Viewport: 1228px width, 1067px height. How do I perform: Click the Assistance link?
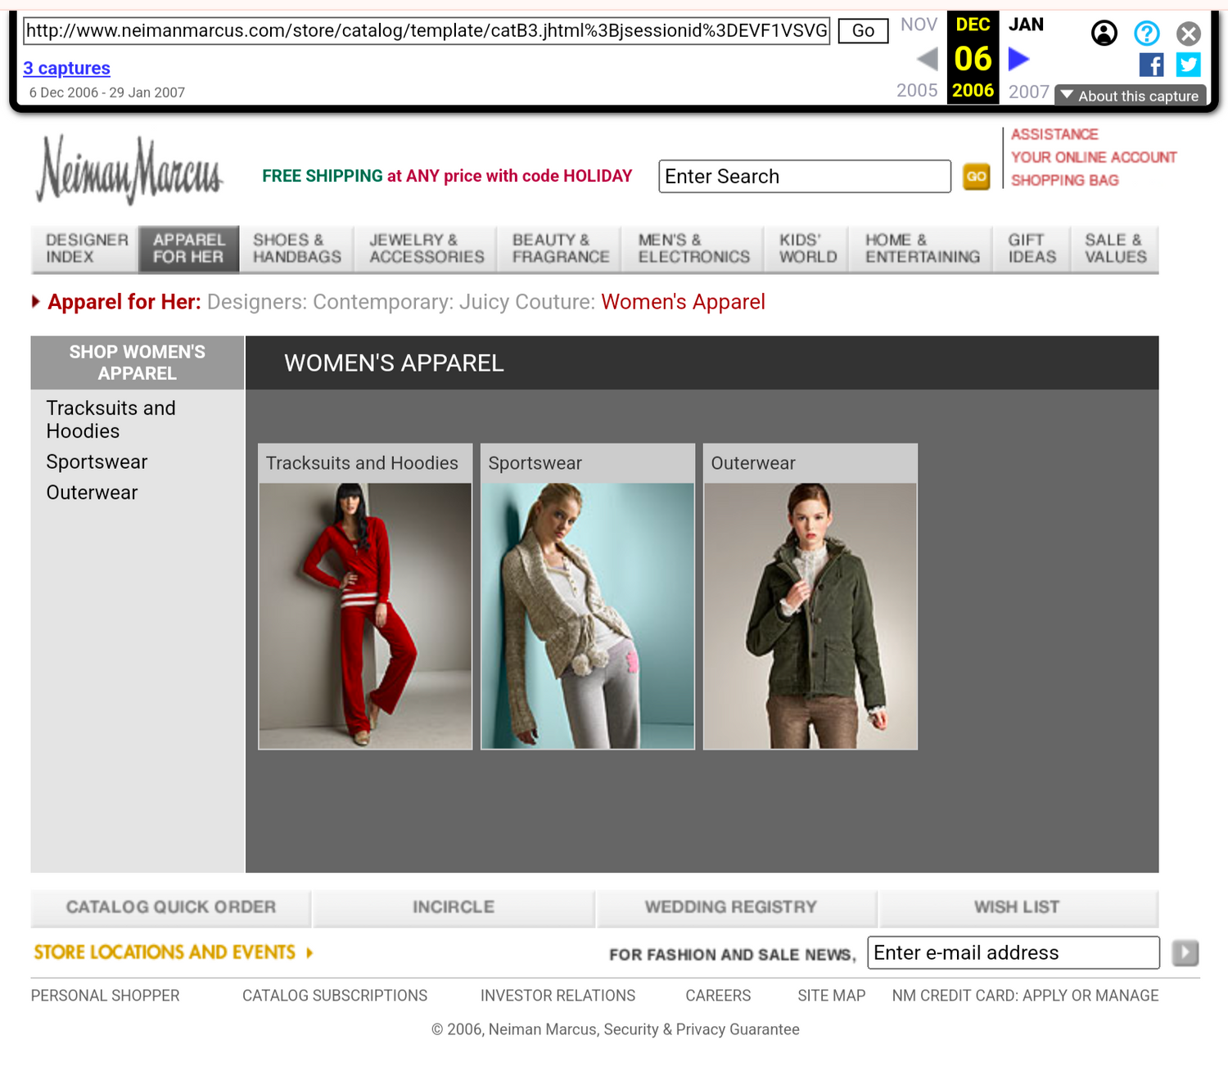(1054, 134)
